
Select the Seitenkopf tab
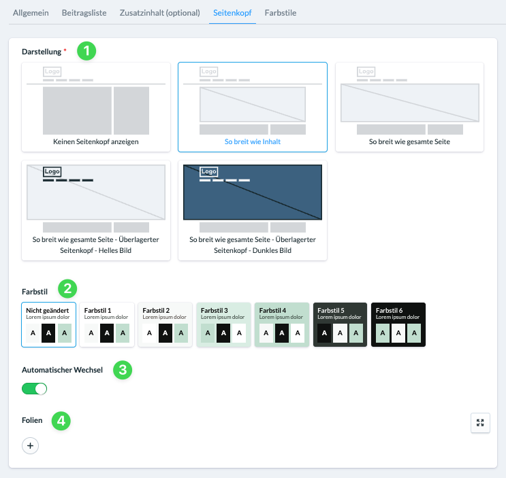pos(232,13)
